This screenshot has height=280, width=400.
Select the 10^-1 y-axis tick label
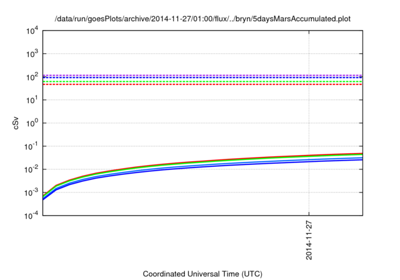point(31,146)
